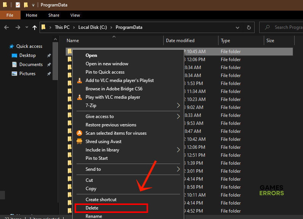Select Delete from the context menu
Screen dimensions: 303x219
pyautogui.click(x=92, y=208)
